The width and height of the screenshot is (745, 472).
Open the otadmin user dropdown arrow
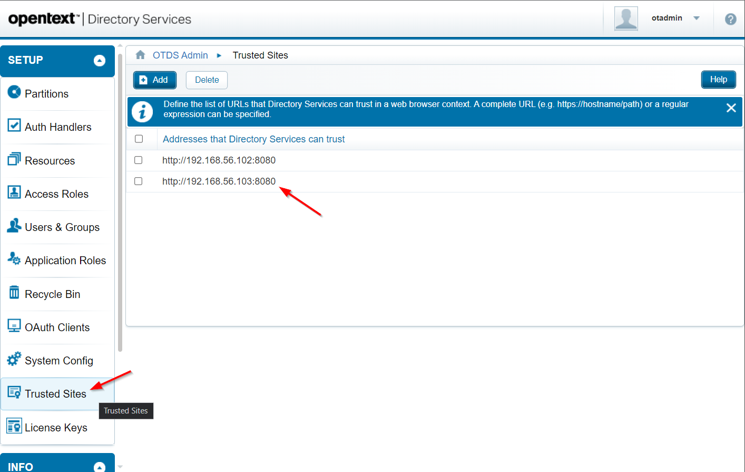(697, 18)
